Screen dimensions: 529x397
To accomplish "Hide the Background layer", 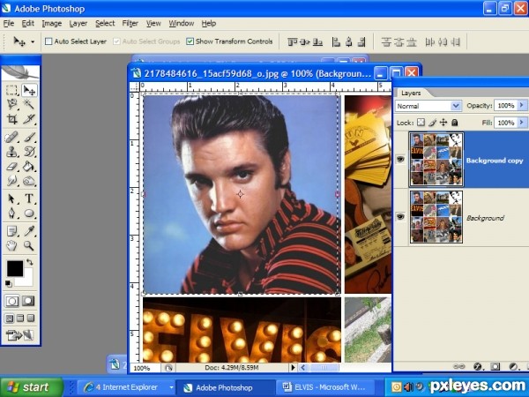I will [x=400, y=216].
